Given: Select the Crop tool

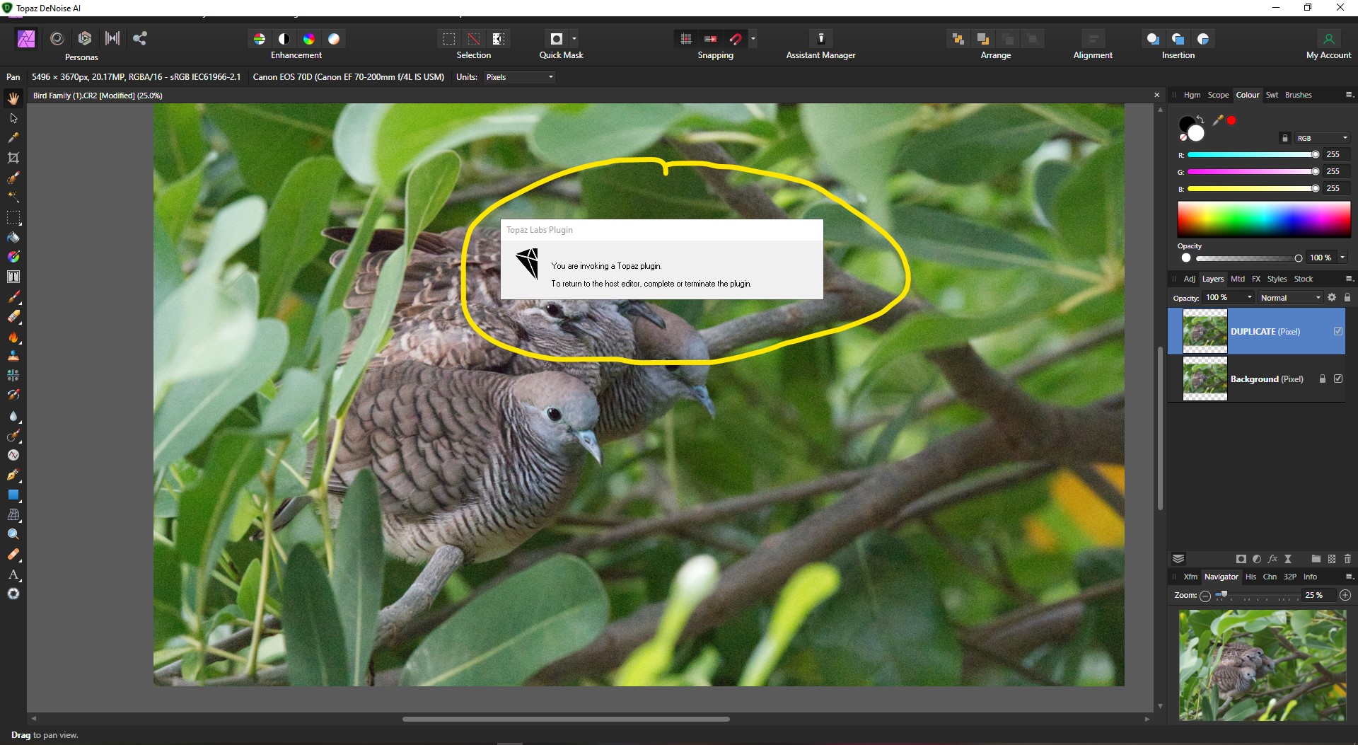Looking at the screenshot, I should tap(13, 158).
